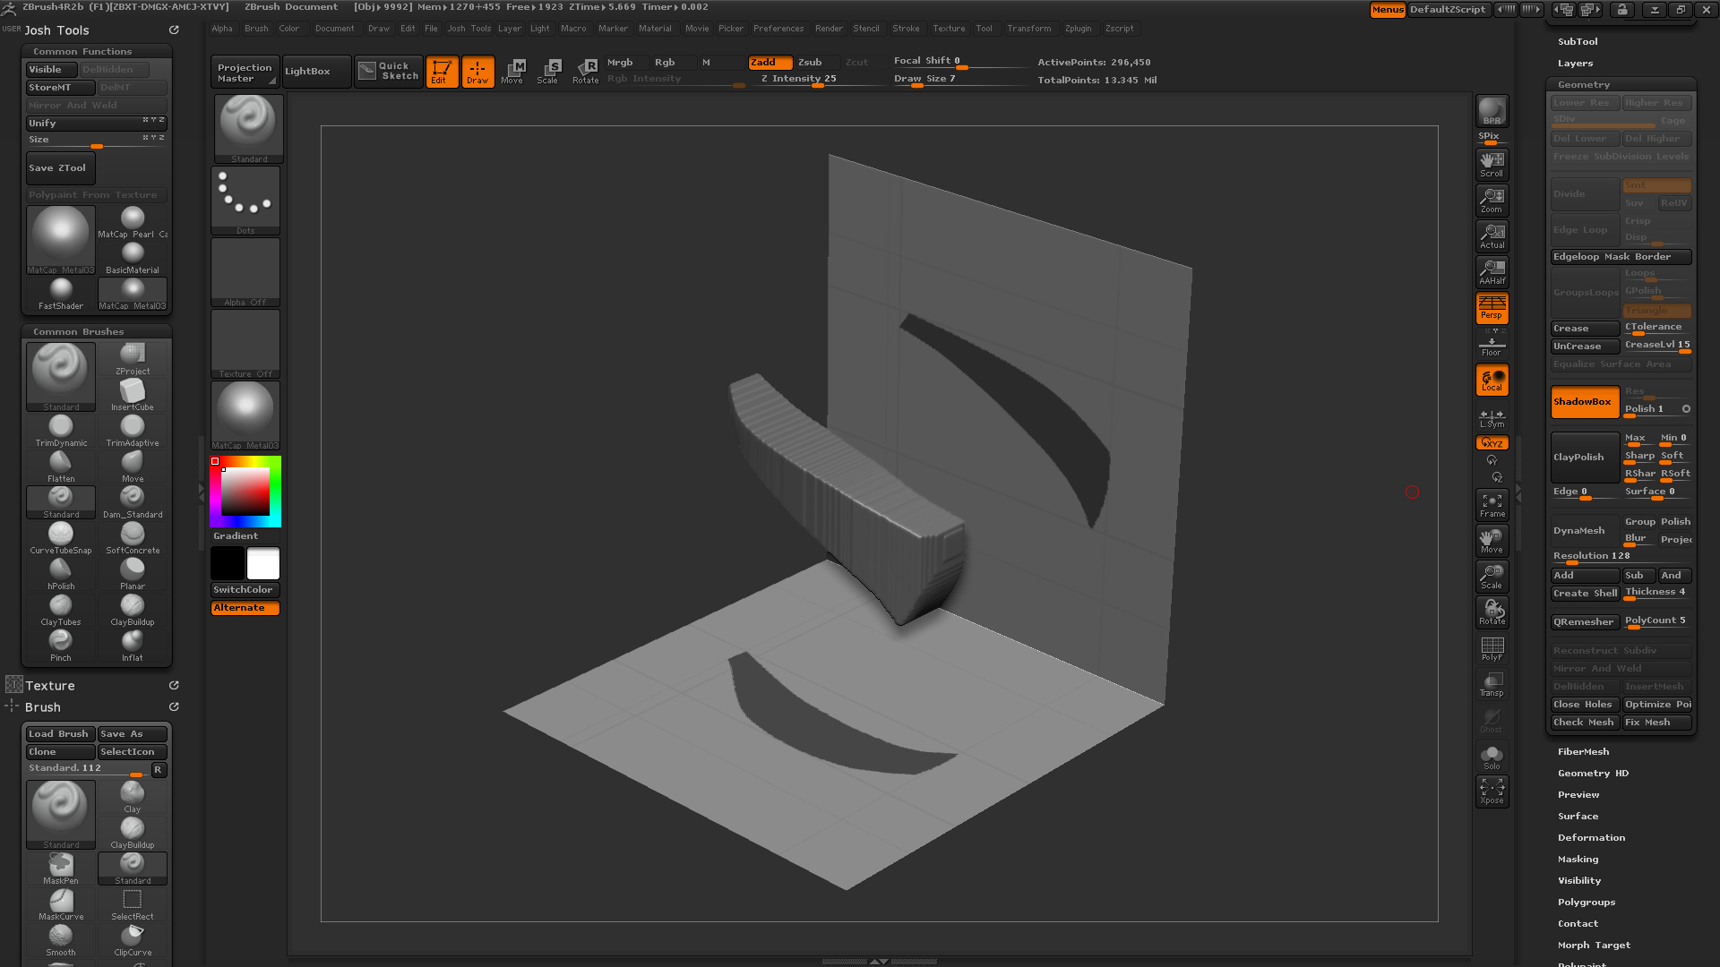The height and width of the screenshot is (967, 1720).
Task: Select the MaskPen brush
Action: tap(61, 869)
